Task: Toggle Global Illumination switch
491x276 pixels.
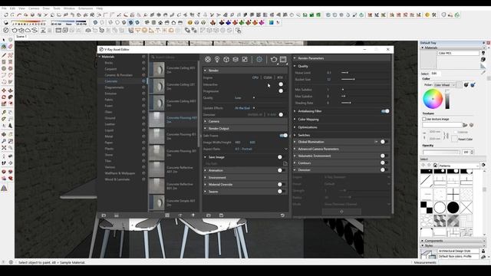Action: (384, 142)
